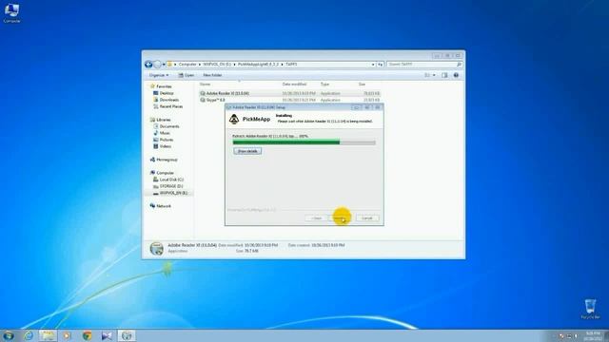Click Open in the Explorer toolbar
Viewport: 609px width, 342px height.
click(x=187, y=75)
